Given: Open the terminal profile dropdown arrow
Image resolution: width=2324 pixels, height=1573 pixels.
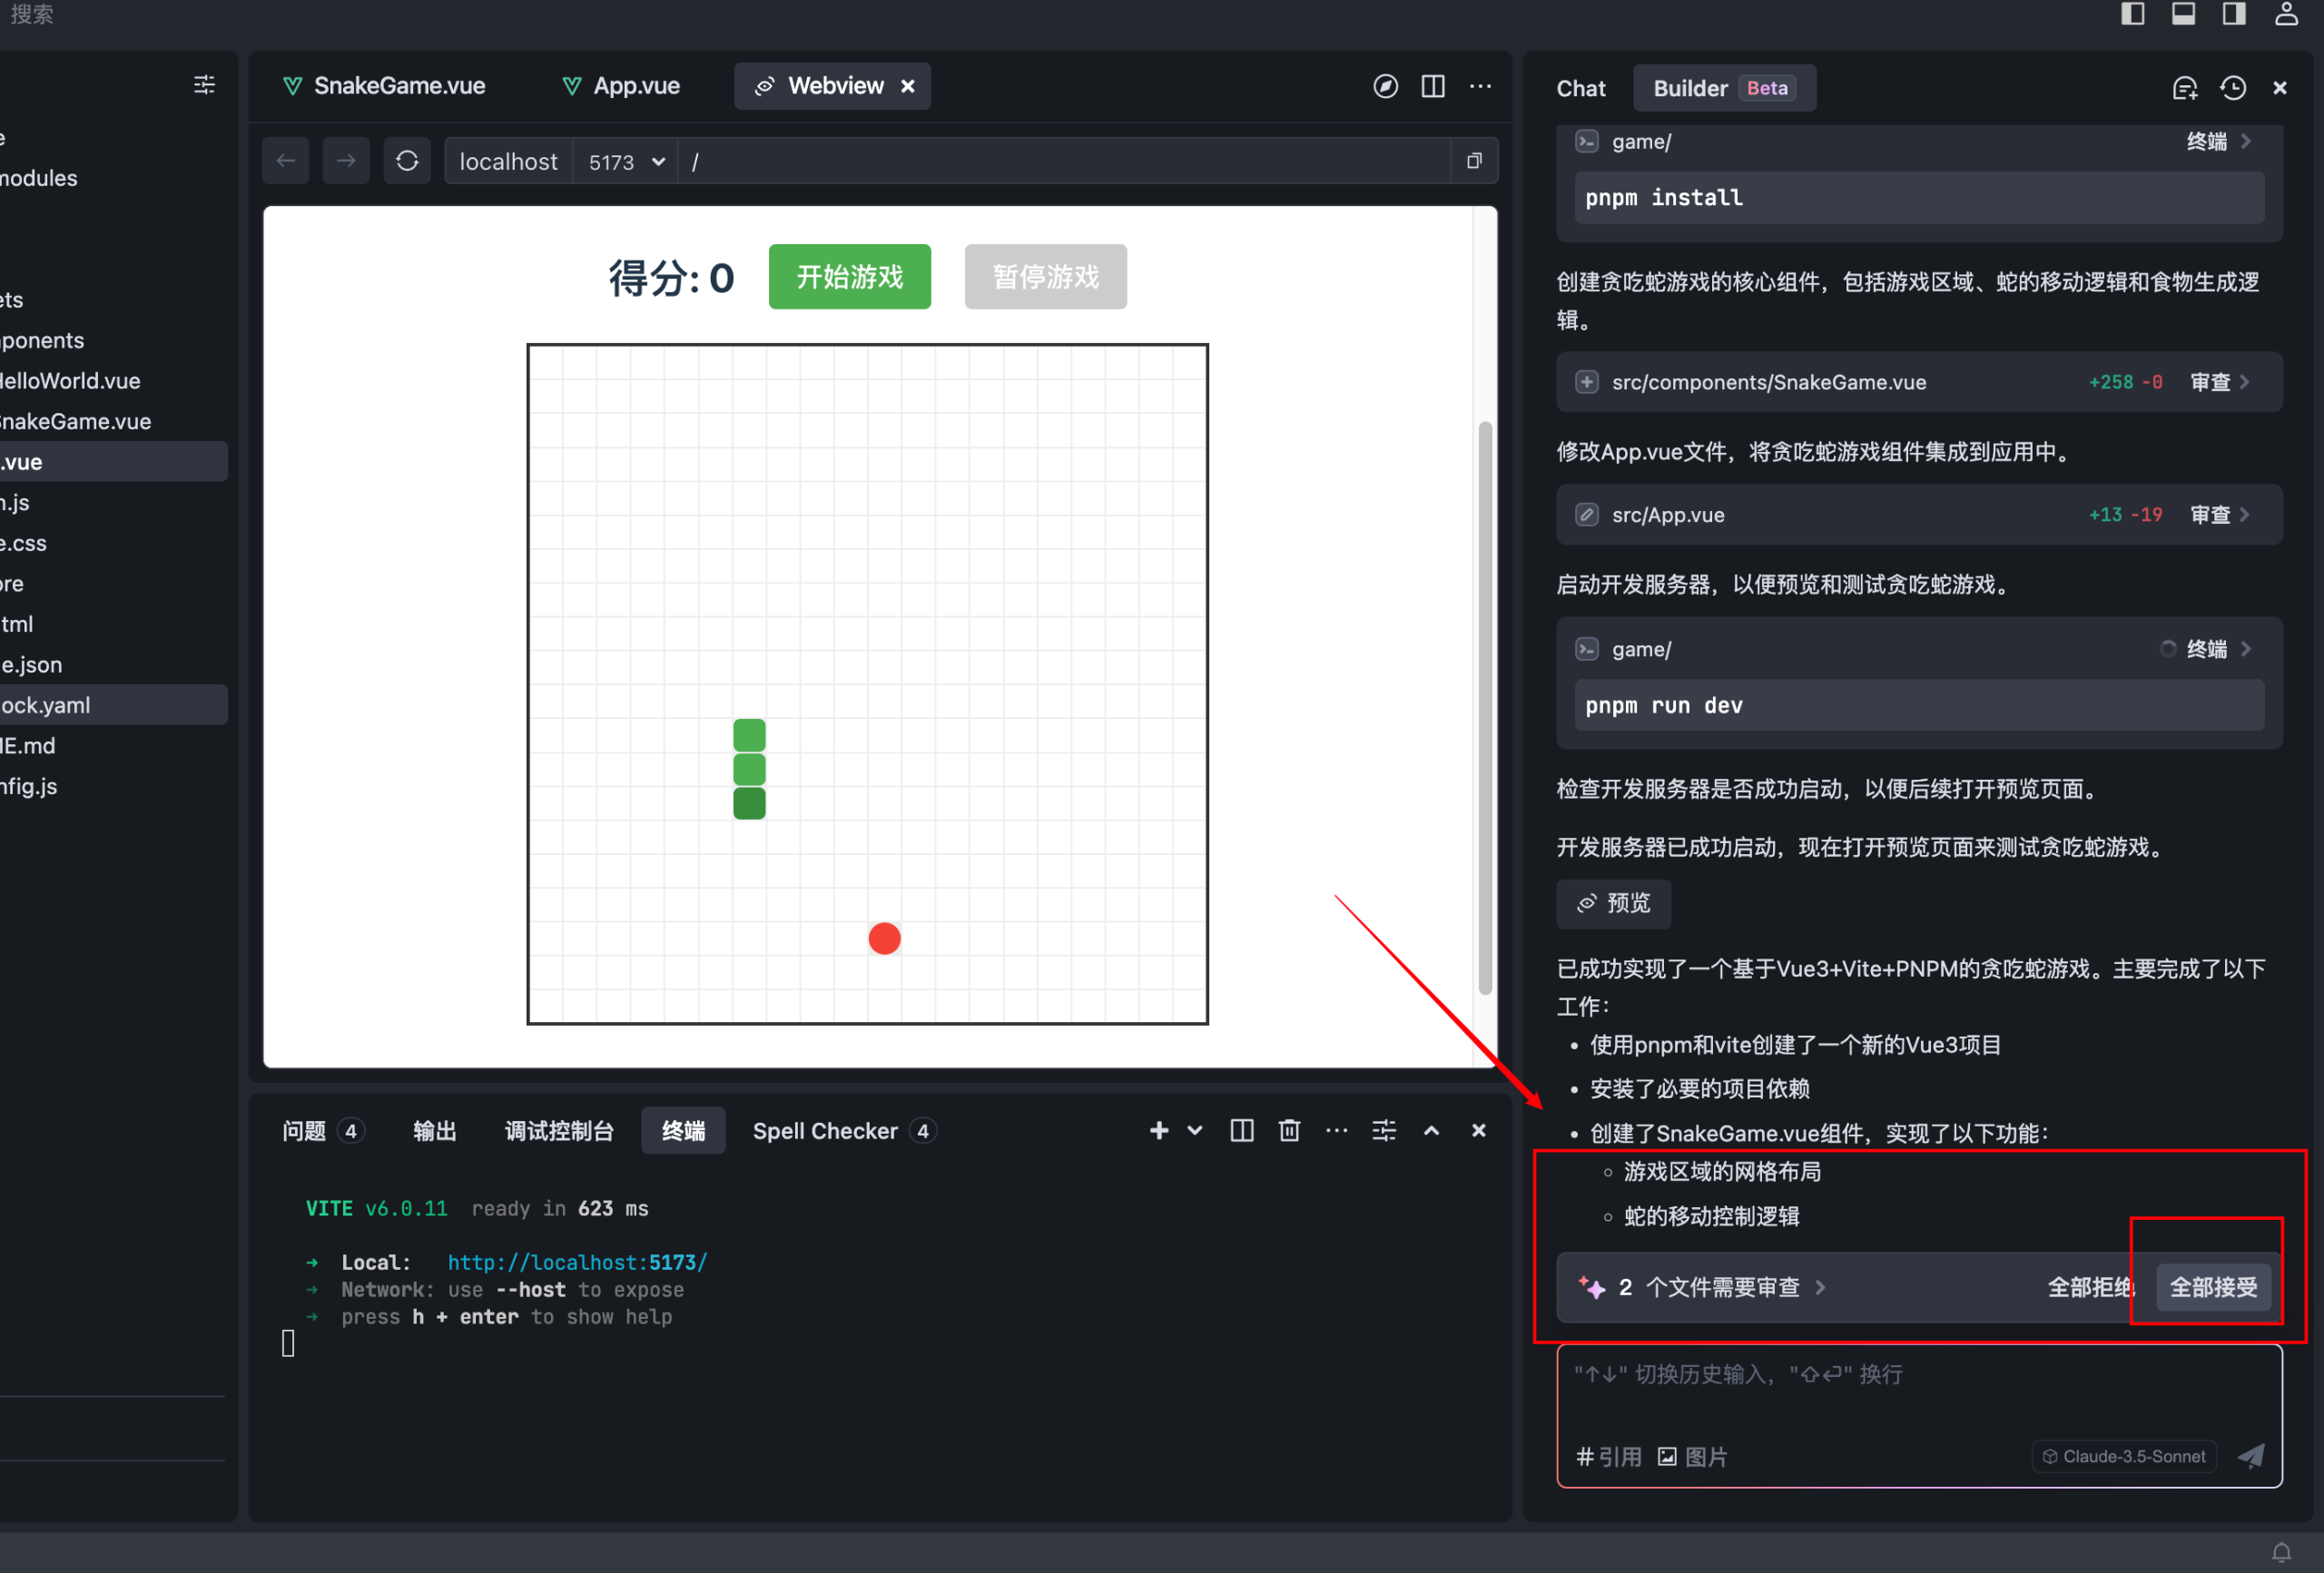Looking at the screenshot, I should click(1194, 1130).
